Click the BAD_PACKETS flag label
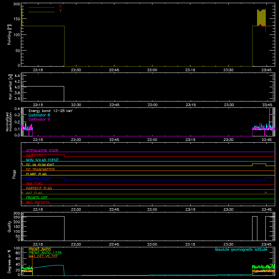The width and height of the screenshot is (279, 279). click(x=38, y=202)
